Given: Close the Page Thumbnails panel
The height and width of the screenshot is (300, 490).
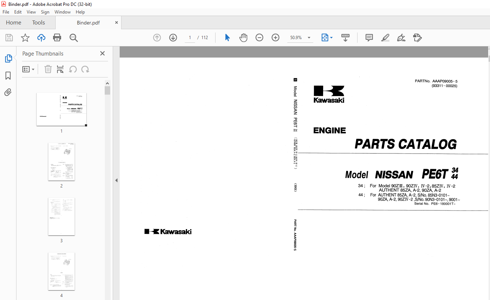Looking at the screenshot, I should pyautogui.click(x=102, y=53).
